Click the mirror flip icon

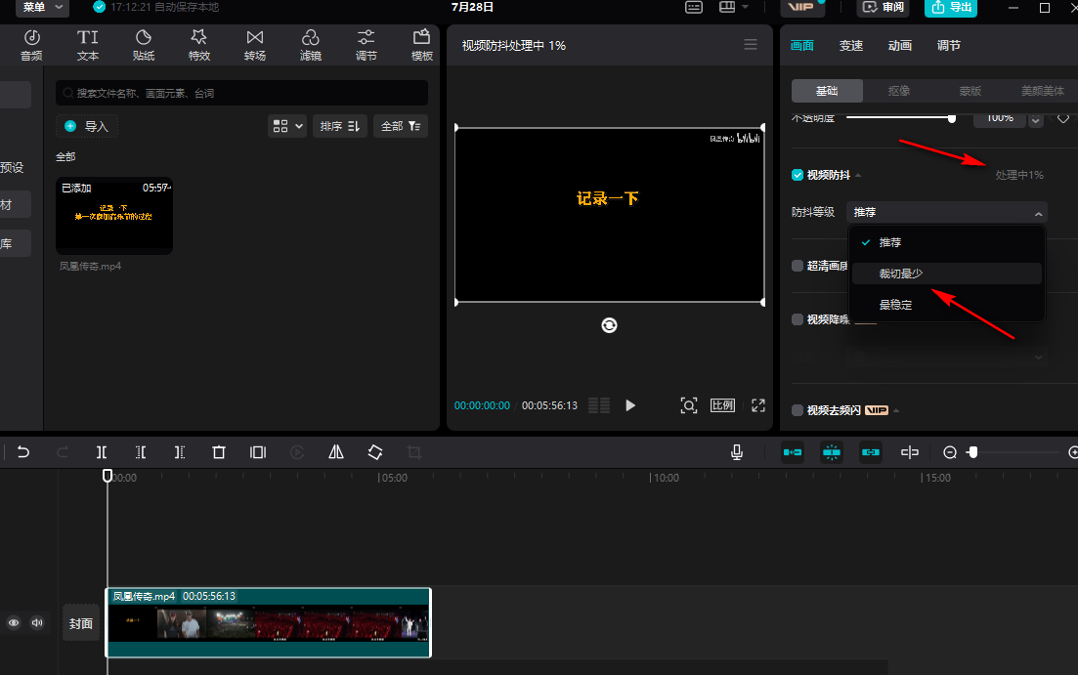click(x=336, y=452)
